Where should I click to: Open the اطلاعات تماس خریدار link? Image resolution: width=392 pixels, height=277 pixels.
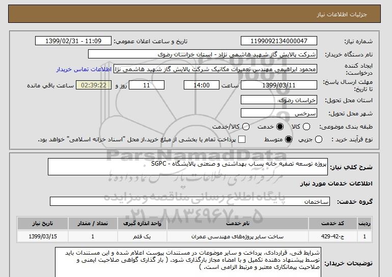point(84,69)
